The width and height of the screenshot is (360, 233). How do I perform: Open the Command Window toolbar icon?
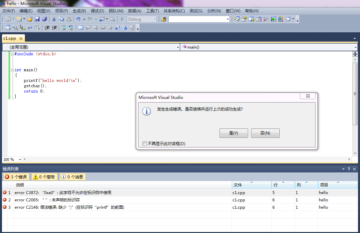click(288, 19)
